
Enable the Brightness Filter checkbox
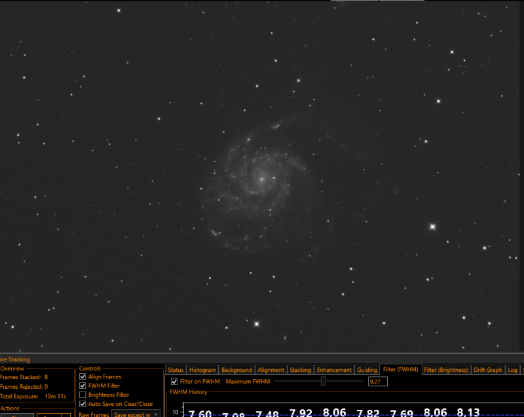[83, 395]
